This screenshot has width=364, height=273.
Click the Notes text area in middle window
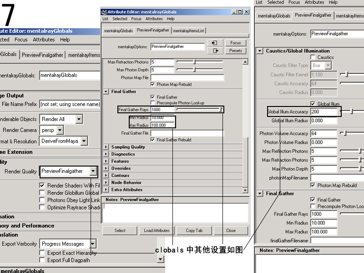coord(176,213)
